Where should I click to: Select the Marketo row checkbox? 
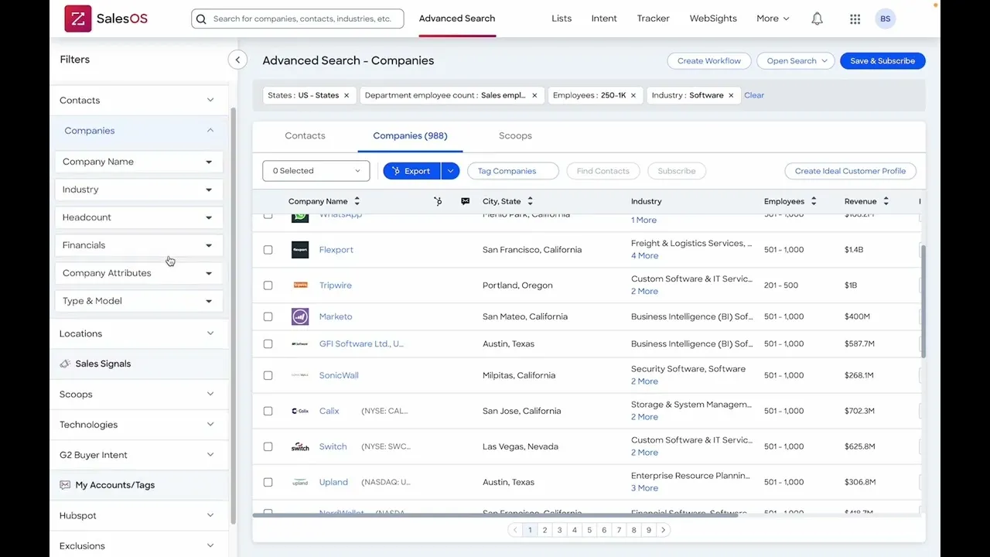click(268, 316)
